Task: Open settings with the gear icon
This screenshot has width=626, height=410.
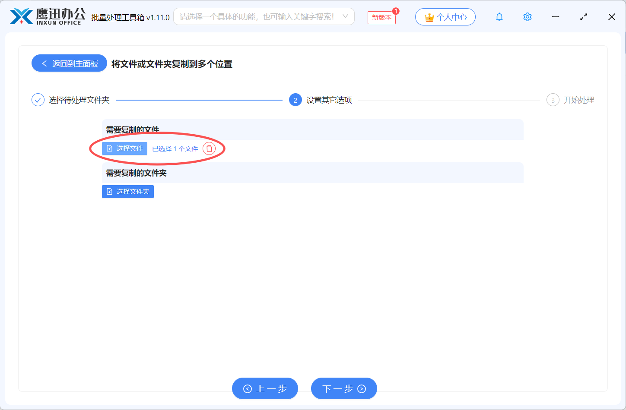Action: (x=527, y=17)
